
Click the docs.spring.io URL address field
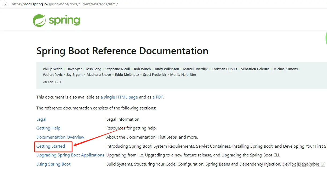coord(65,4)
